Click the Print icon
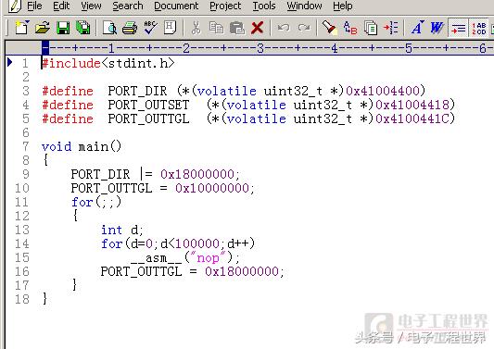Viewport: 494px width, 349px height. [x=130, y=28]
